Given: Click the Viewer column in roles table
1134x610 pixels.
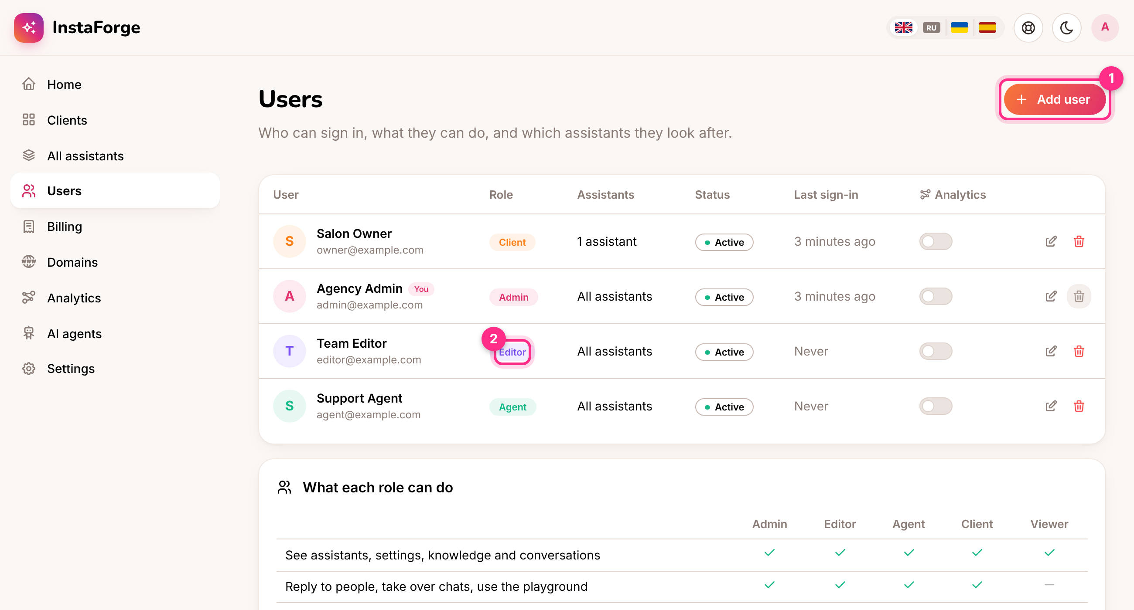Looking at the screenshot, I should pyautogui.click(x=1049, y=524).
